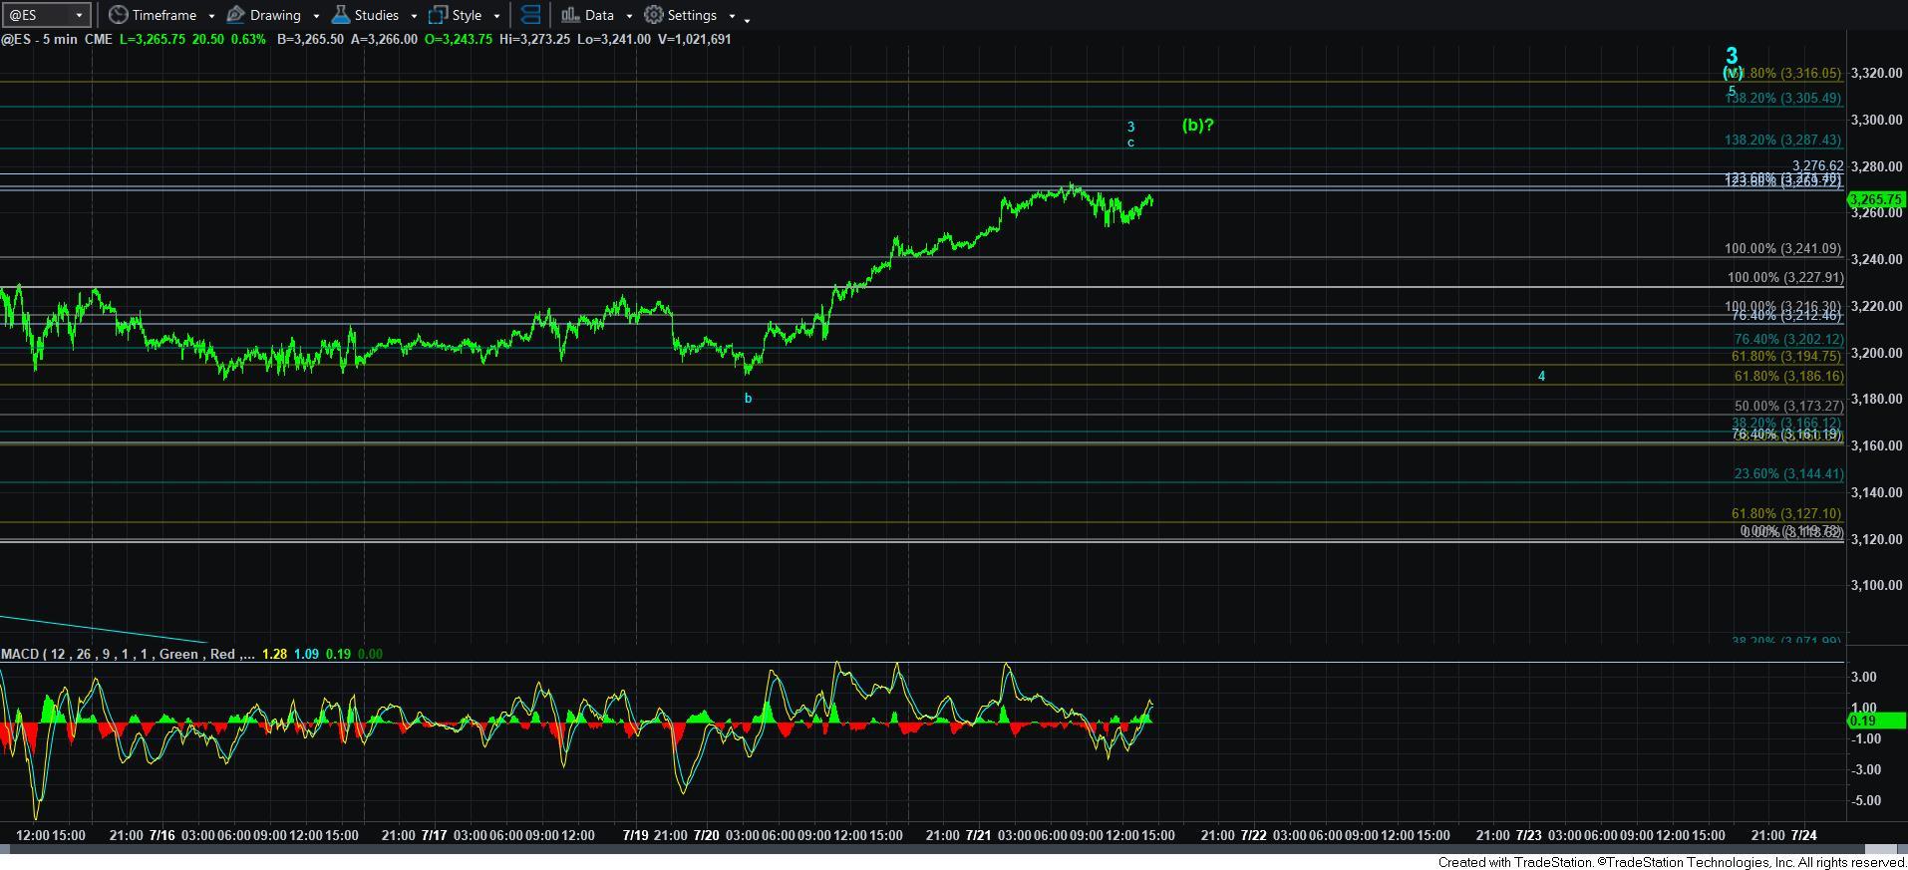
Task: Click the '@ES - 5 min CME' chart title
Action: (57, 39)
